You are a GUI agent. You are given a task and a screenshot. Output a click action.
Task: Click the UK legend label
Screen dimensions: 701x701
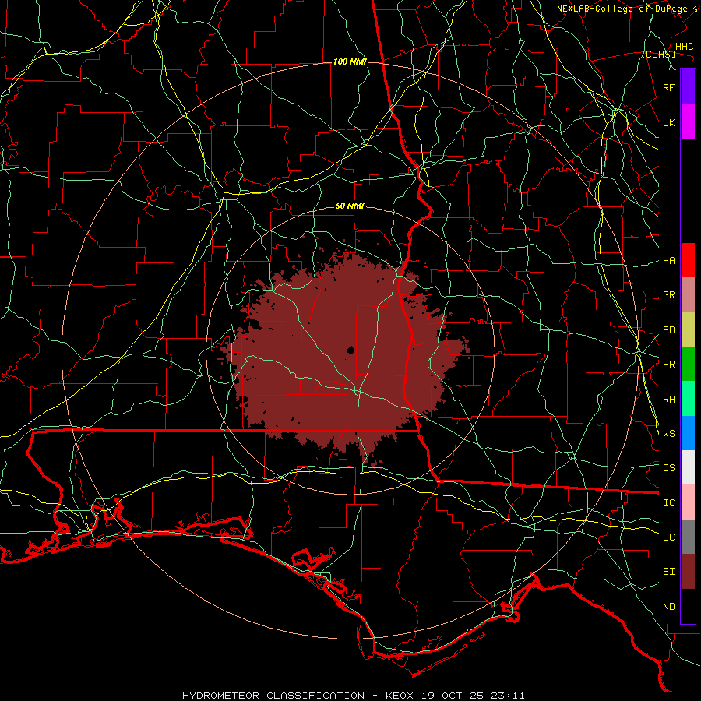pos(669,122)
